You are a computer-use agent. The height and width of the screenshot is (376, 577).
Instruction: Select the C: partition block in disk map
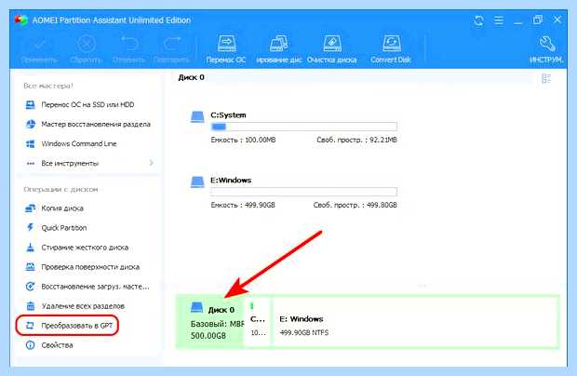coord(258,321)
